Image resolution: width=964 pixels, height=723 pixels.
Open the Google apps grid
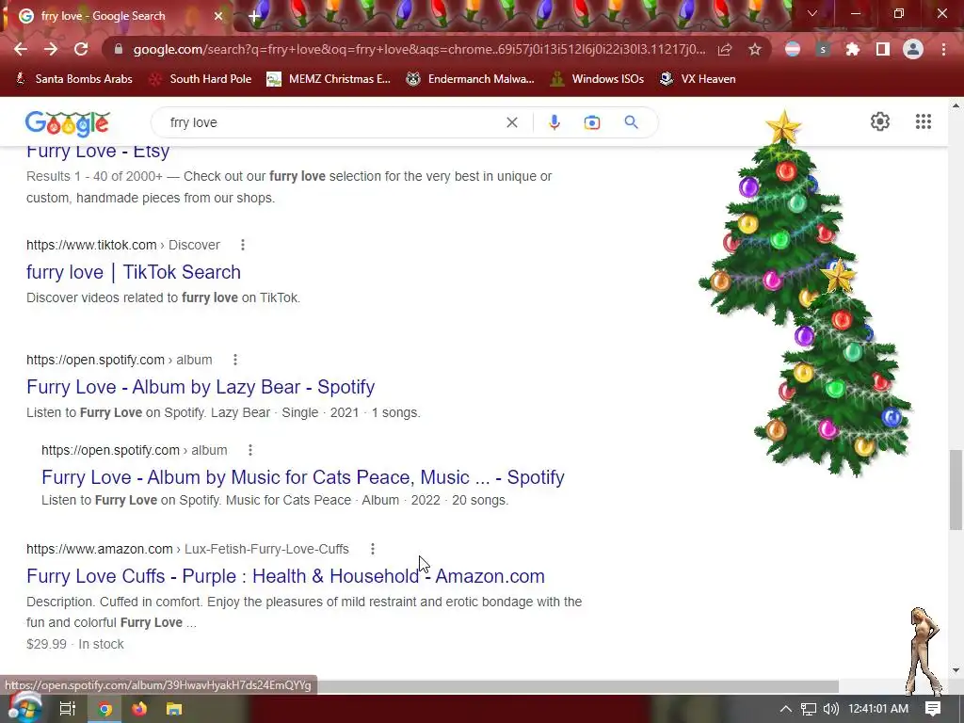click(923, 121)
